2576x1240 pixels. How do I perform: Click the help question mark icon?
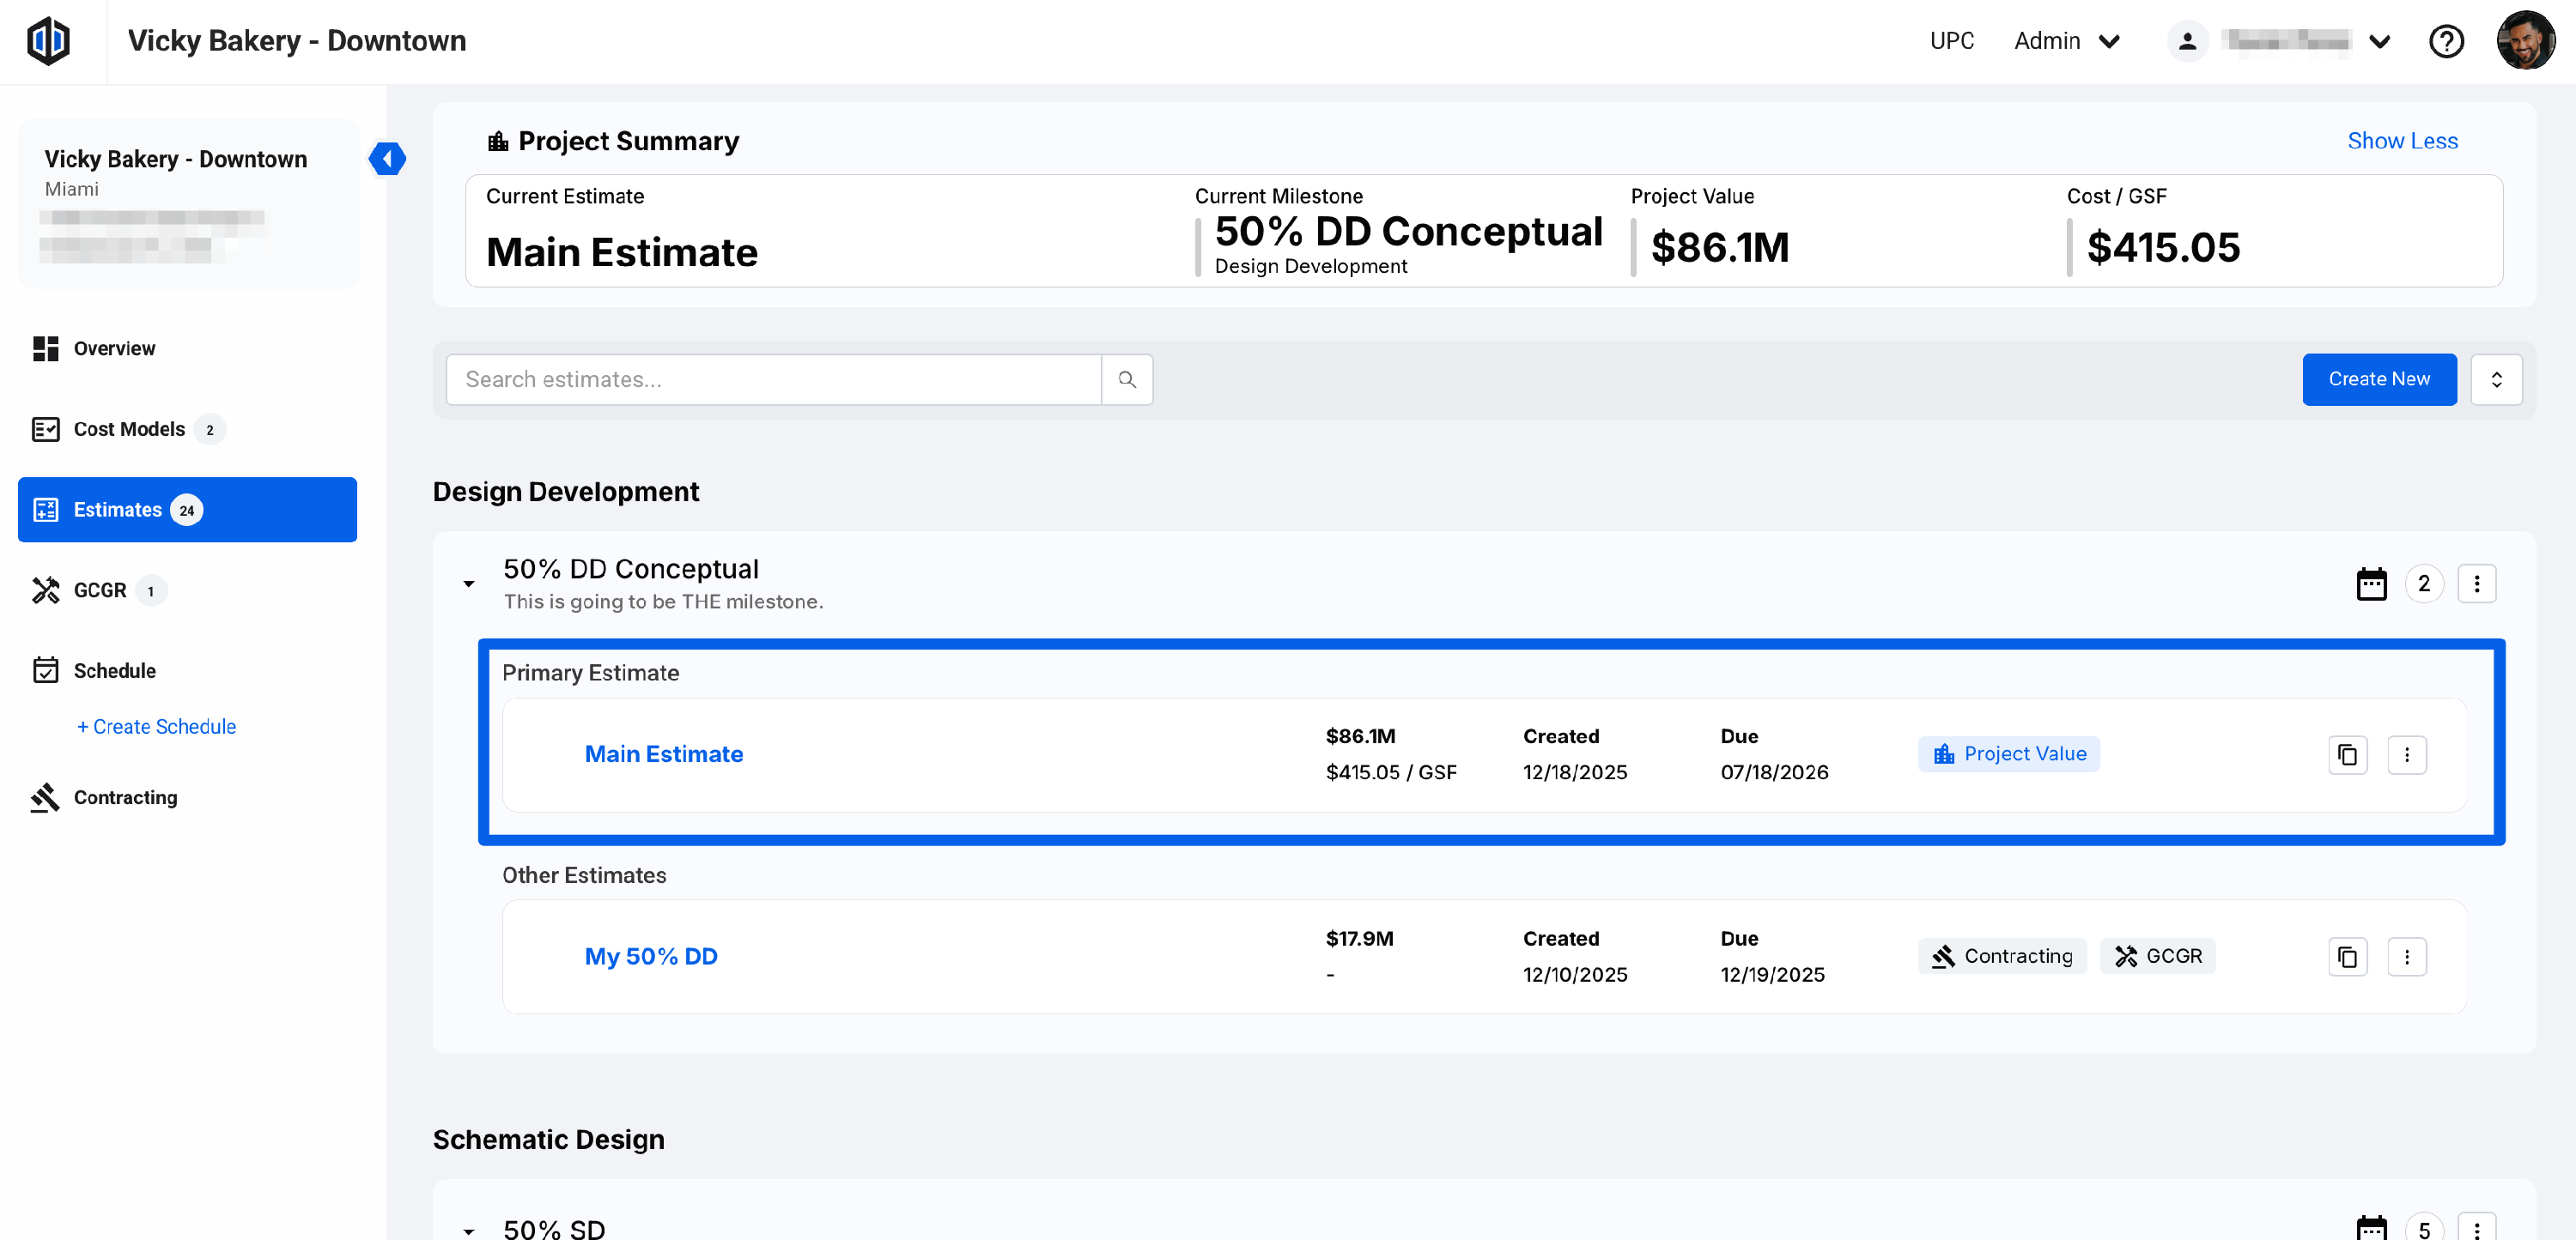click(2446, 41)
